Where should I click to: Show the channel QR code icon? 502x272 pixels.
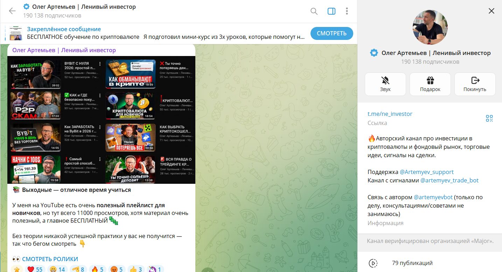[489, 118]
